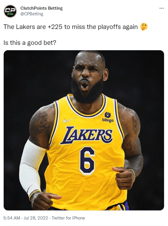This screenshot has width=168, height=226.
Task: Click the number 6 on the jersey
Action: point(87,161)
